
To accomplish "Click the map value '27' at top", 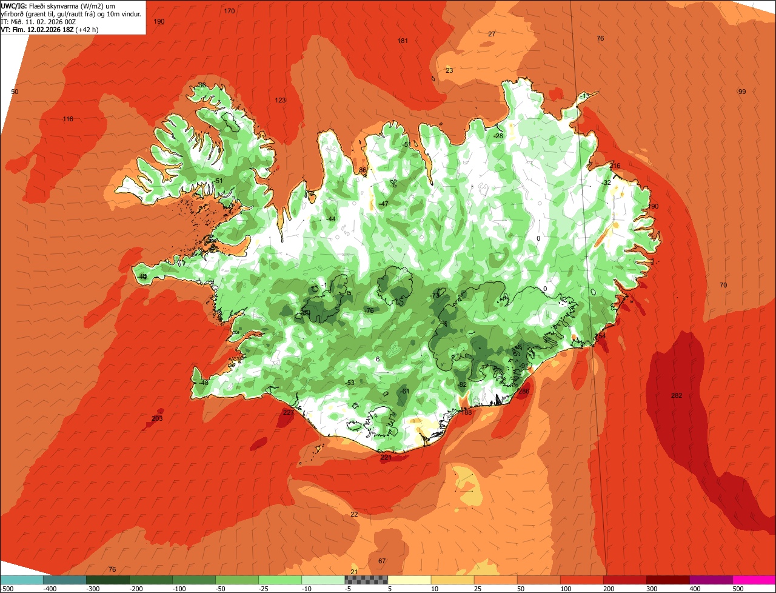I will (x=492, y=35).
